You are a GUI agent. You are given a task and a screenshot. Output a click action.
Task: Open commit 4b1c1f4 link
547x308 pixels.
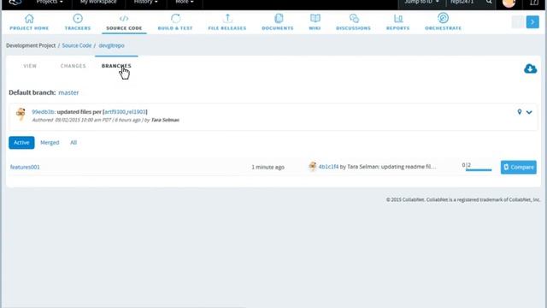[x=328, y=167]
